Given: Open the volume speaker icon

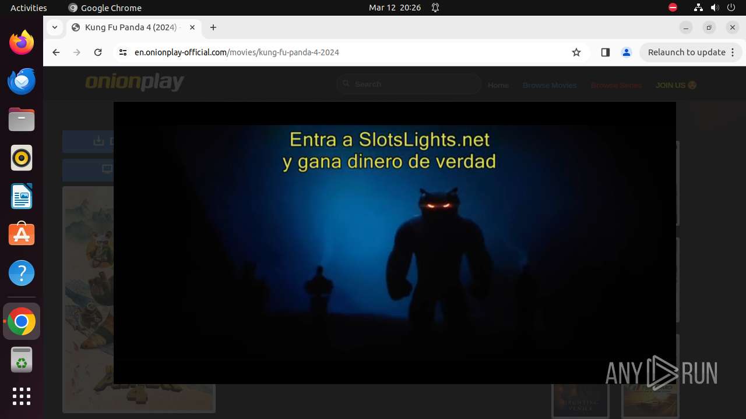Looking at the screenshot, I should coord(715,8).
